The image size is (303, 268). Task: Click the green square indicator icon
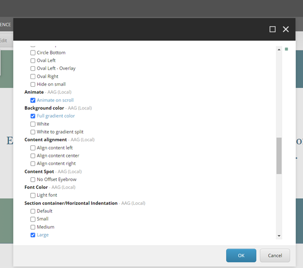tap(286, 49)
